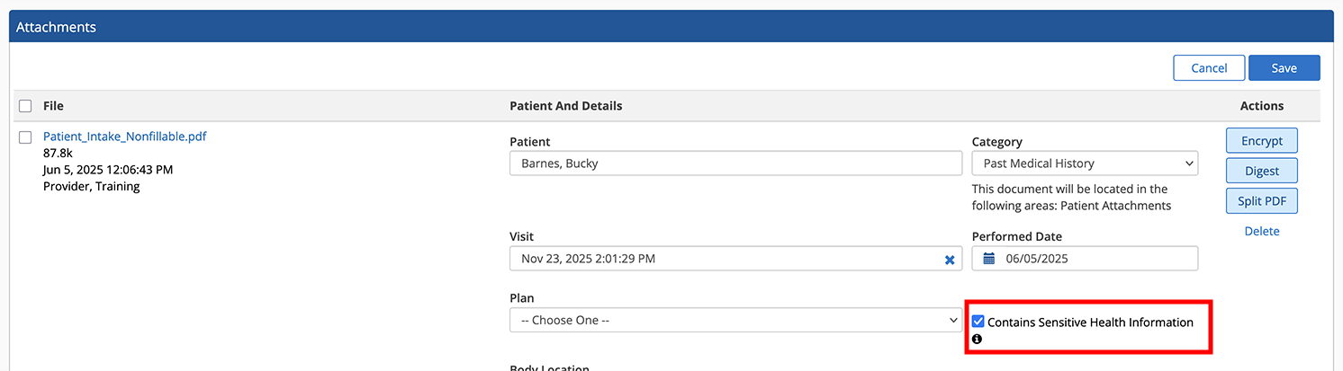Open the Performed Date calendar icon
Viewport: 1343px width, 371px height.
[x=988, y=259]
